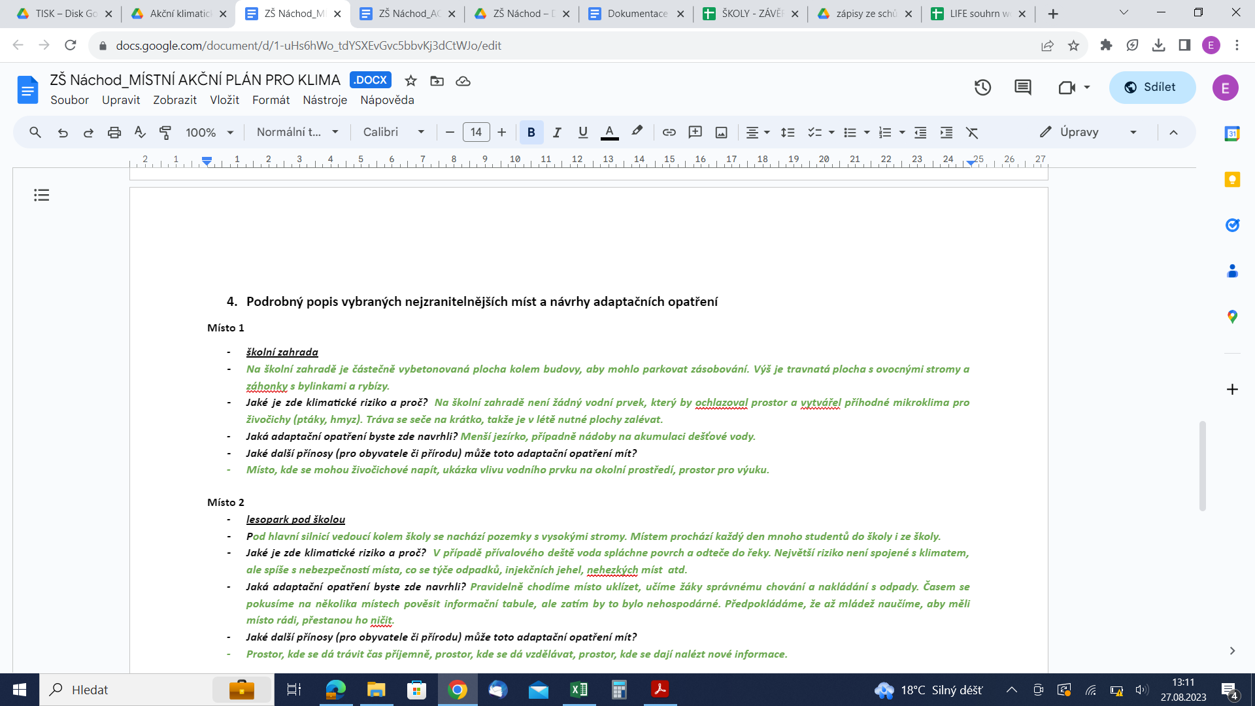Viewport: 1255px width, 706px height.
Task: Increase font size with plus button
Action: tap(501, 133)
